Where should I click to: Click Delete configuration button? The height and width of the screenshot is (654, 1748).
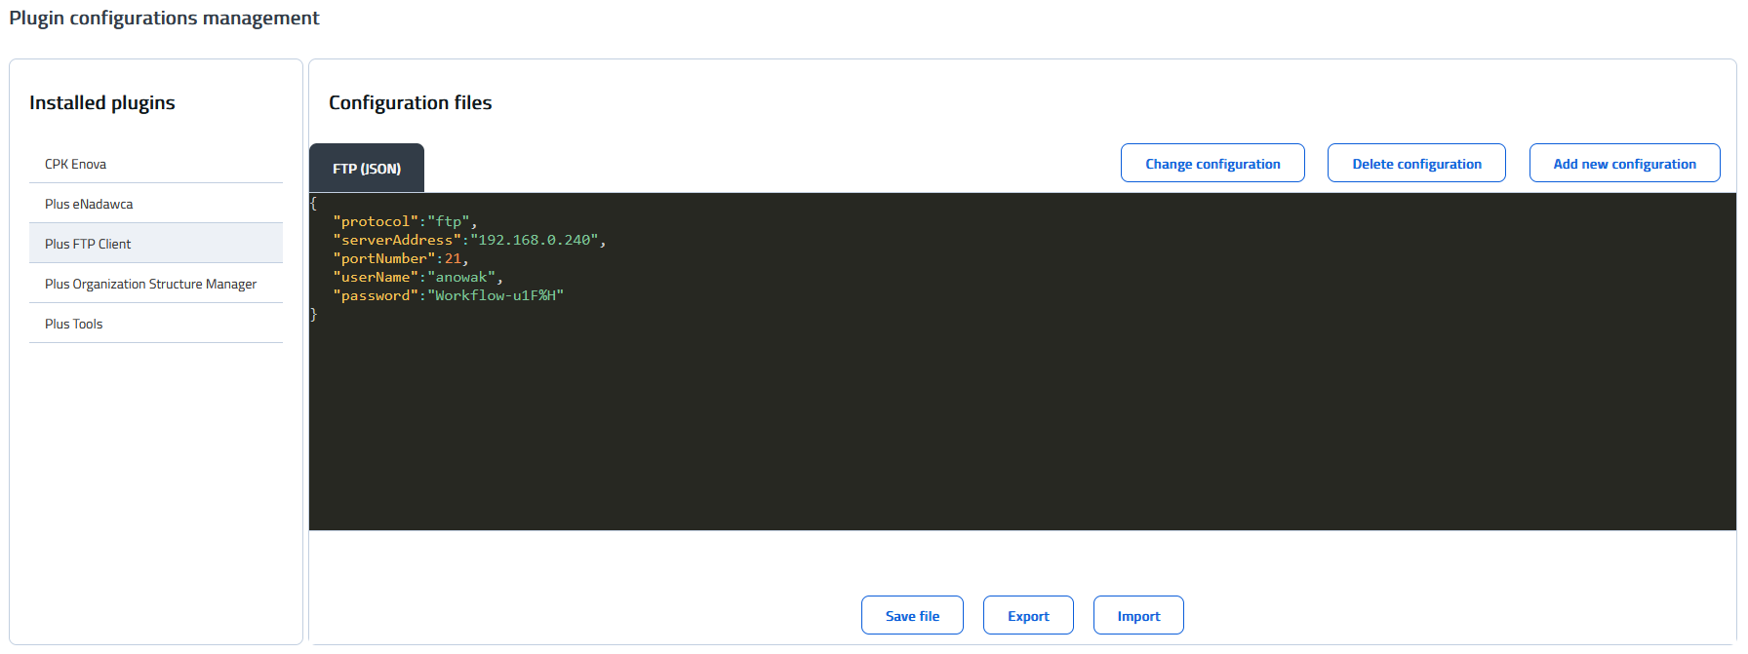pos(1416,164)
